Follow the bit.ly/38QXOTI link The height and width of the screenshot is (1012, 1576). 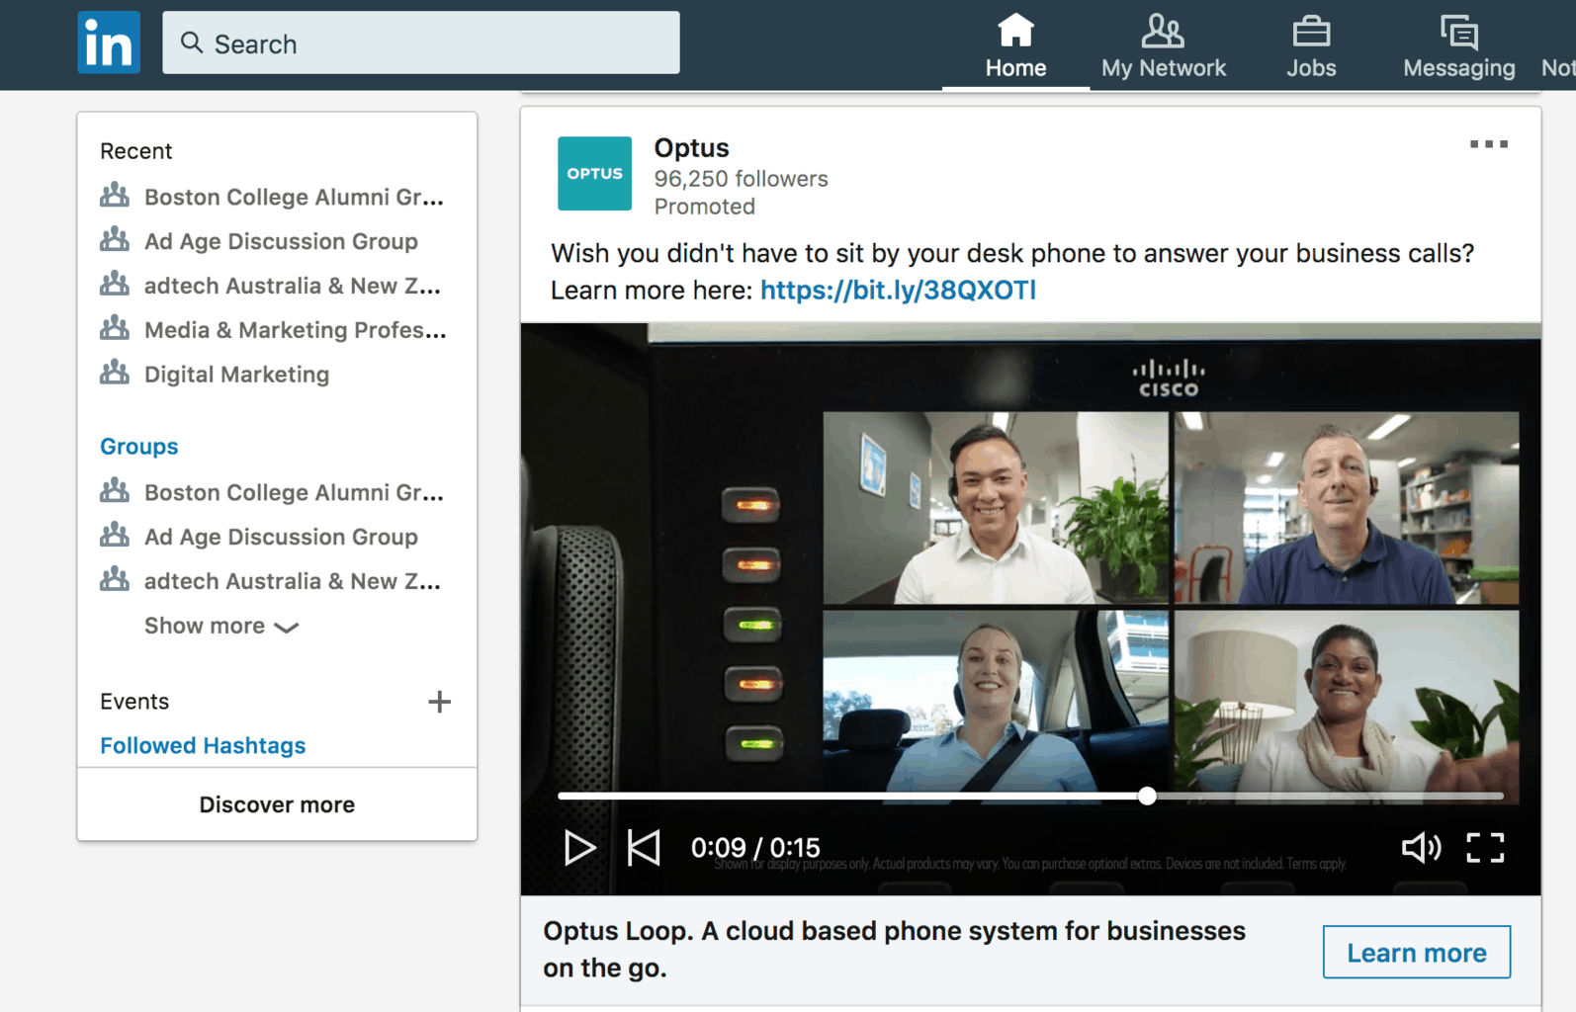[898, 290]
